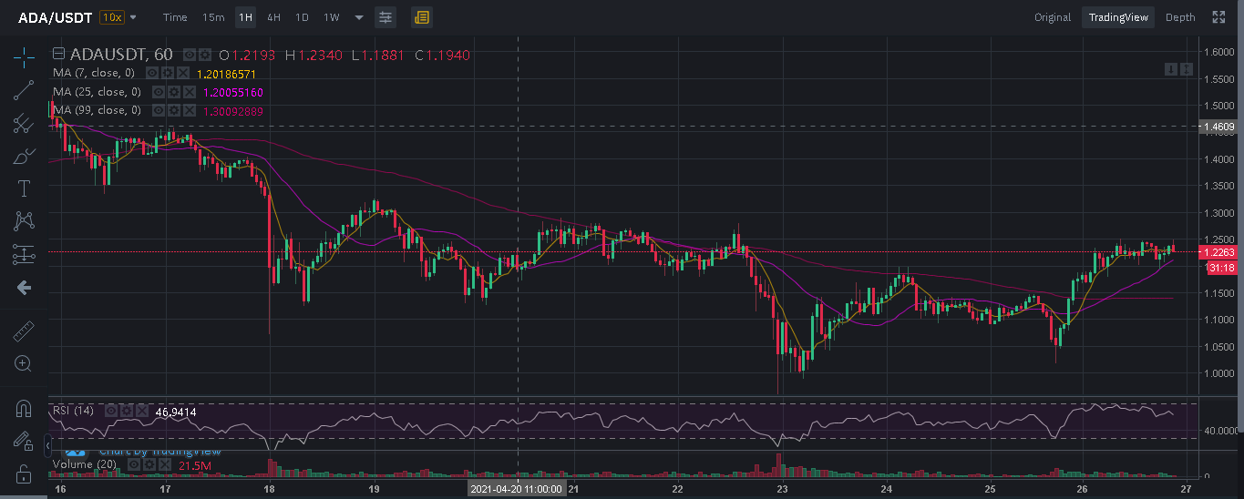The width and height of the screenshot is (1244, 499).
Task: Open MA 7 settings gear
Action: (x=168, y=73)
